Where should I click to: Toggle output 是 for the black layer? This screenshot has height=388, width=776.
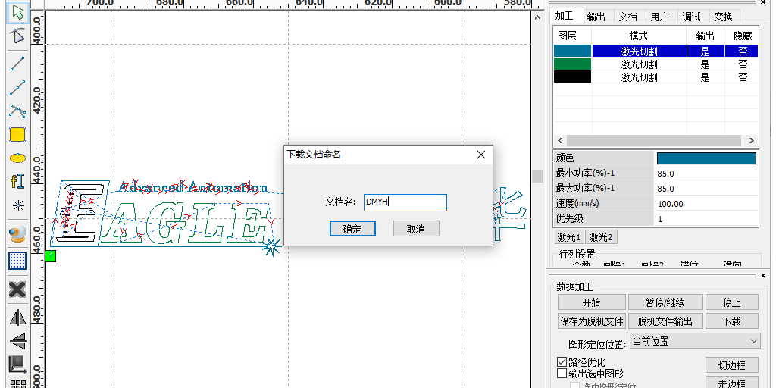[706, 77]
